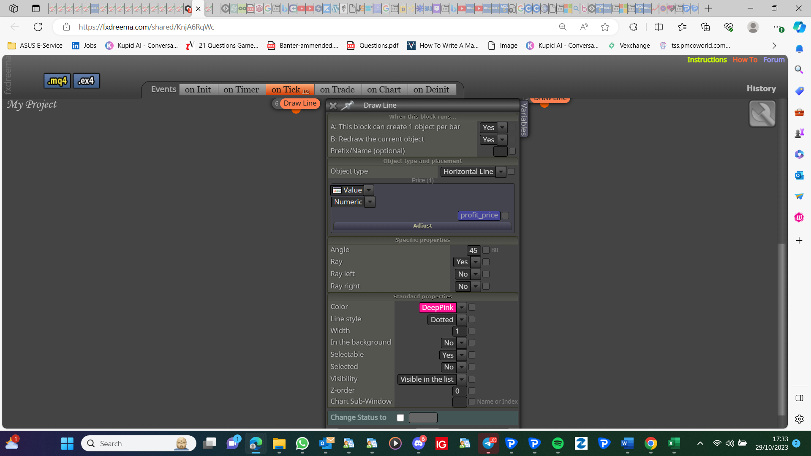Screen dimensions: 811x456
Task: Open the Instructions link
Action: click(x=707, y=60)
